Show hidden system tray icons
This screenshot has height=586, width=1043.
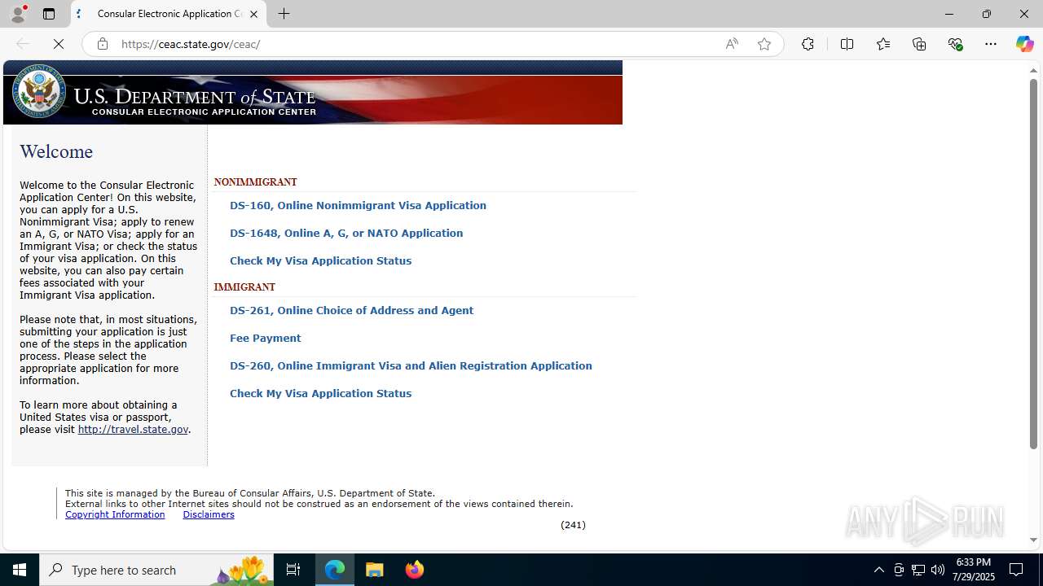click(x=879, y=570)
